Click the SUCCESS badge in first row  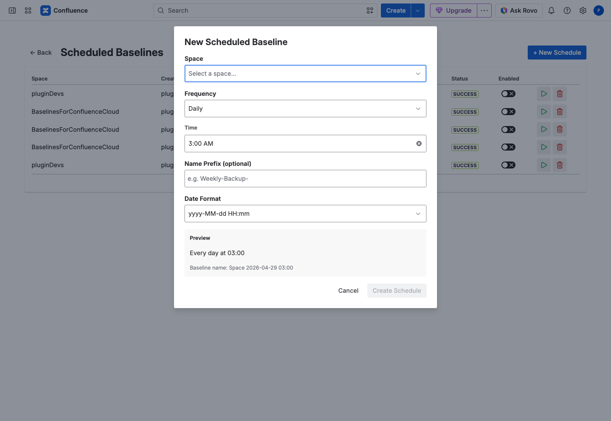(x=465, y=94)
